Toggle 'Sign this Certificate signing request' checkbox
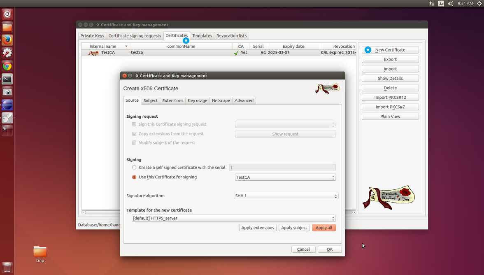This screenshot has height=275, width=484. click(x=134, y=124)
